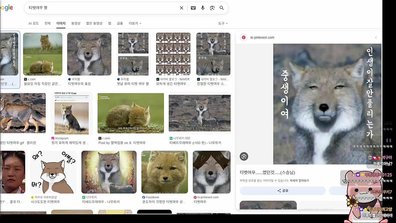Click the Pinterest logo in the preview panel
Screen dimensions: 396x223
[244, 37]
